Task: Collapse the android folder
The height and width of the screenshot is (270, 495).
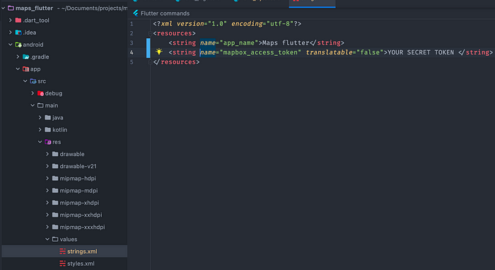Action: pos(11,45)
